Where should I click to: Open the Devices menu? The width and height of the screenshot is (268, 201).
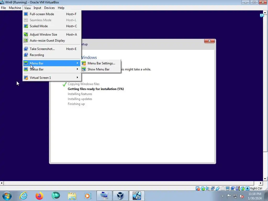pyautogui.click(x=49, y=8)
